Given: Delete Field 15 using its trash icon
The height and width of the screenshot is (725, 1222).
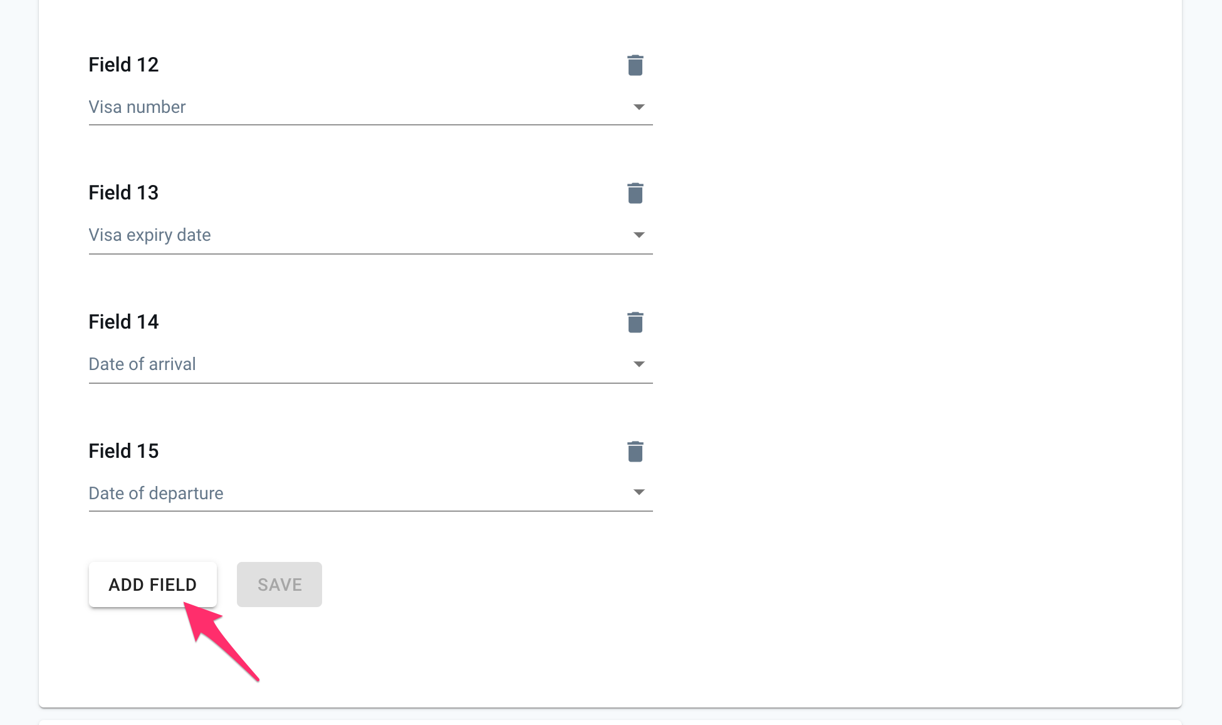Looking at the screenshot, I should [635, 451].
